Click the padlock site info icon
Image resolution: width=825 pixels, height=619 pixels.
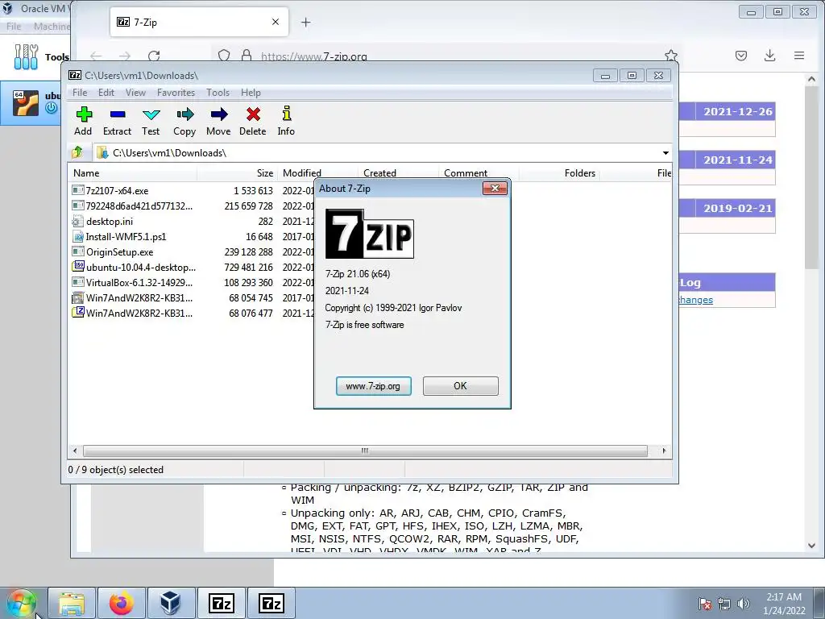coord(247,56)
